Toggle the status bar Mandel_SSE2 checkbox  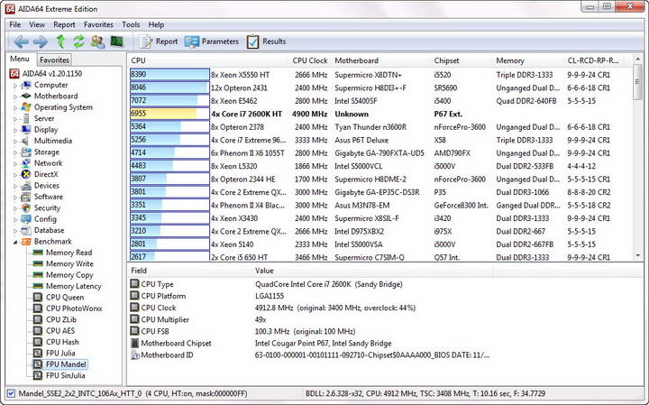point(11,393)
